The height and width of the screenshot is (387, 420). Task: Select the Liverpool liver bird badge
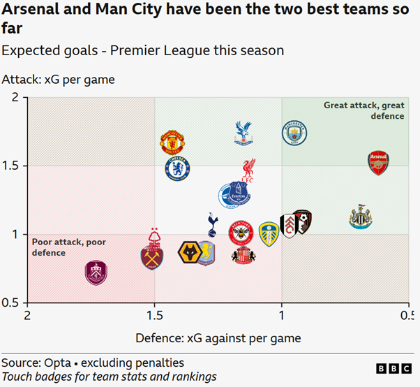pyautogui.click(x=248, y=171)
